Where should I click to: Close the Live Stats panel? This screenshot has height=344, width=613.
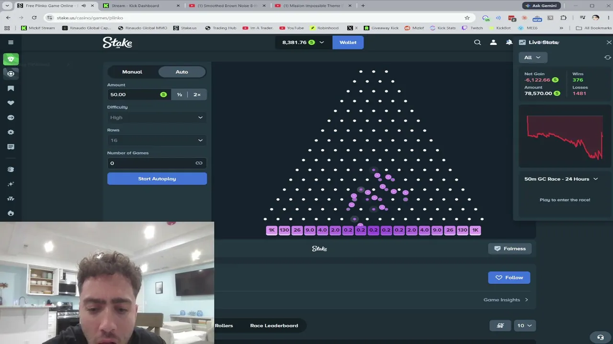pos(609,43)
